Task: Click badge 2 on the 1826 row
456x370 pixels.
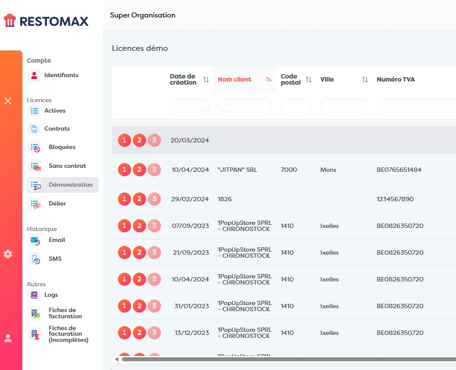Action: (139, 199)
